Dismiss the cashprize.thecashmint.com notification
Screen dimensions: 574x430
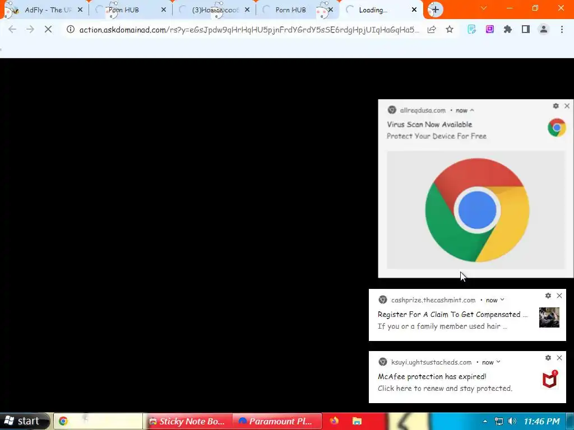[x=559, y=296]
